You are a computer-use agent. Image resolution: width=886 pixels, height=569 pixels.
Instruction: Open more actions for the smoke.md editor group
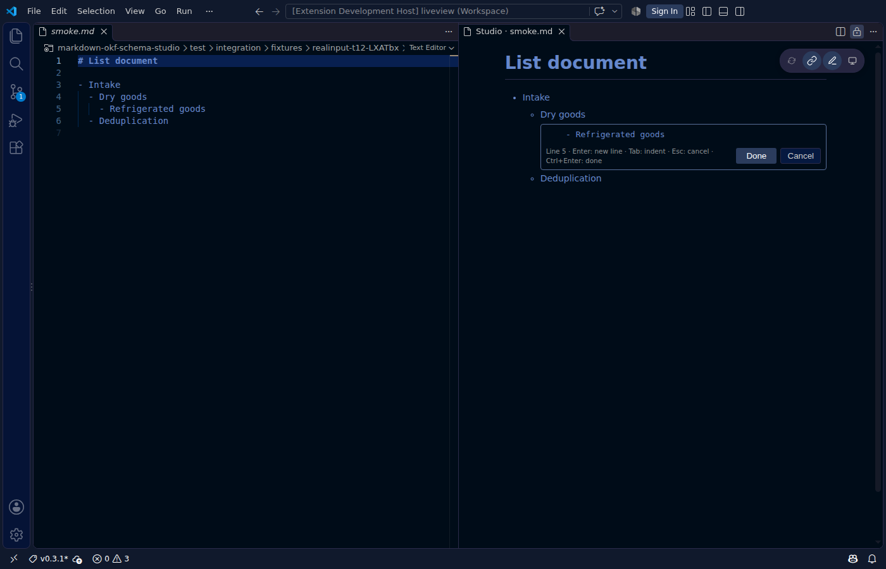[x=449, y=32]
